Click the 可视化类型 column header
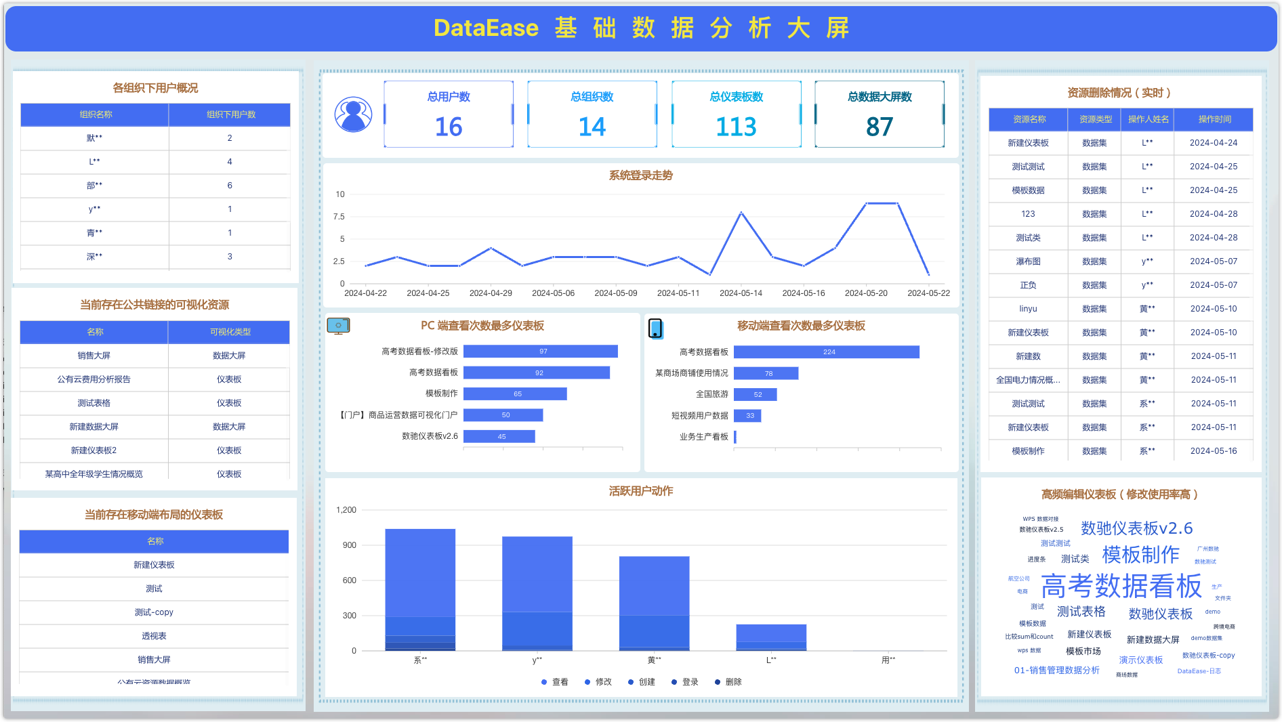The width and height of the screenshot is (1282, 722). pos(230,332)
